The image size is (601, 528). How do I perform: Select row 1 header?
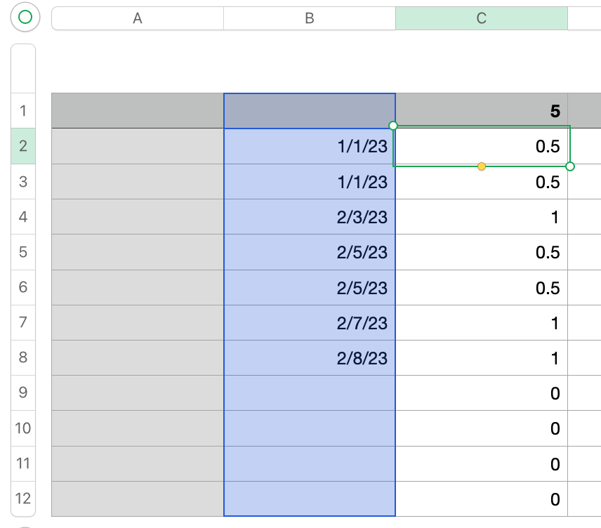tap(23, 111)
